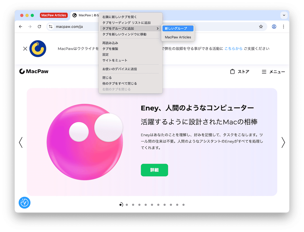This screenshot has height=232, width=304.
Task: Click the blue round widget icon bottom-left
Action: click(x=24, y=202)
